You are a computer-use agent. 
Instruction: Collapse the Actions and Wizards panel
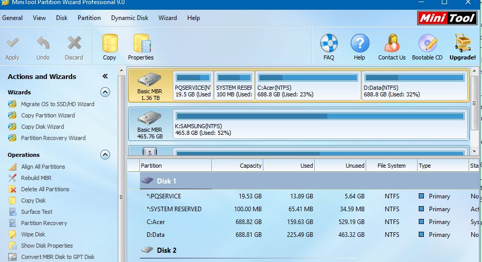tap(105, 76)
